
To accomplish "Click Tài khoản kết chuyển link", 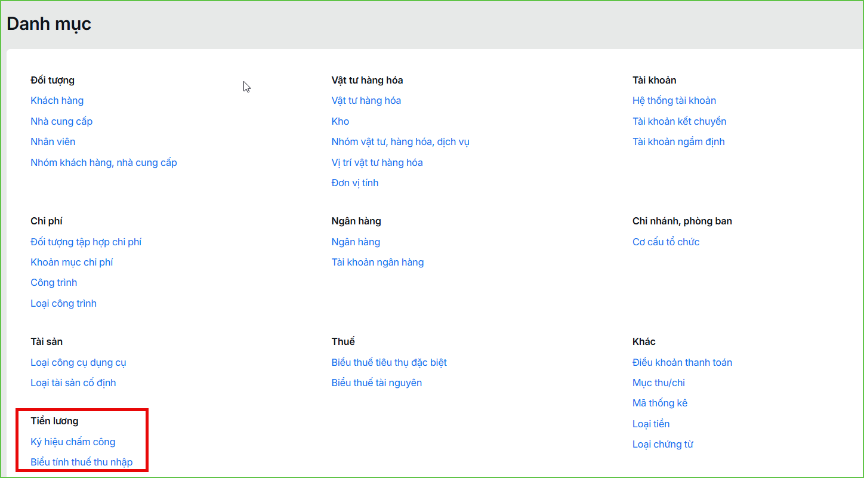I will (x=680, y=121).
